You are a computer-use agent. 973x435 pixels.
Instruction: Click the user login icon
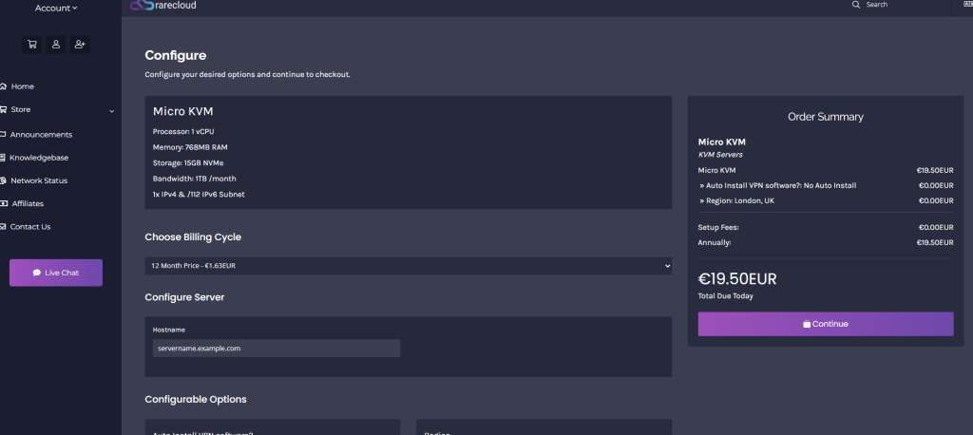tap(56, 44)
